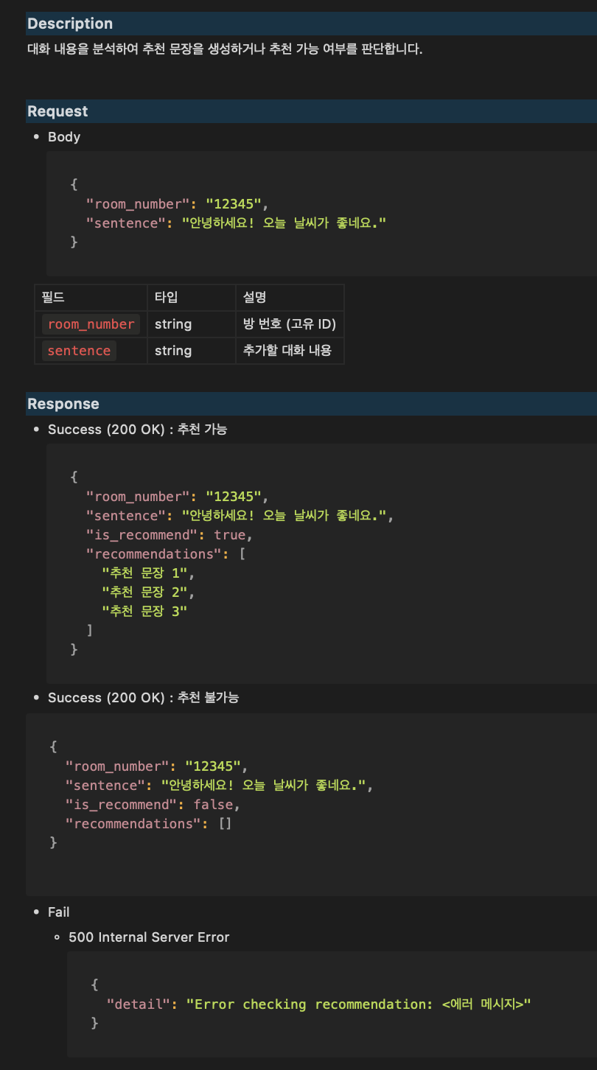Click the string type cell in the sentence row
The height and width of the screenshot is (1070, 597).
(192, 351)
